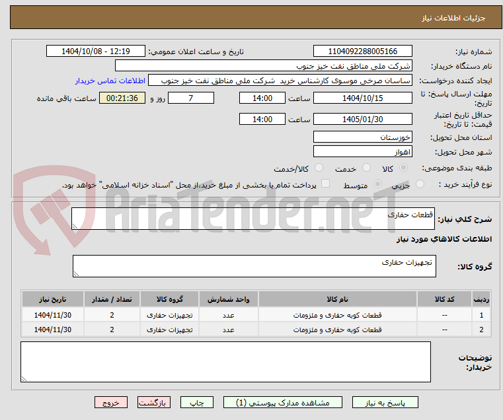The height and width of the screenshot is (420, 503).
Task: Click the بازگشت back button
Action: coord(154,402)
